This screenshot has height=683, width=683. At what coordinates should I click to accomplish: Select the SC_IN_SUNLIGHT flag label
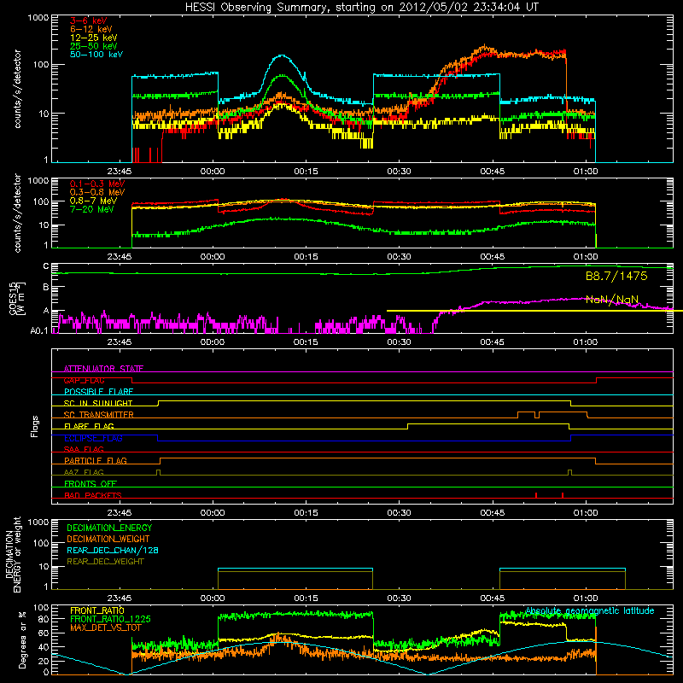tap(98, 403)
